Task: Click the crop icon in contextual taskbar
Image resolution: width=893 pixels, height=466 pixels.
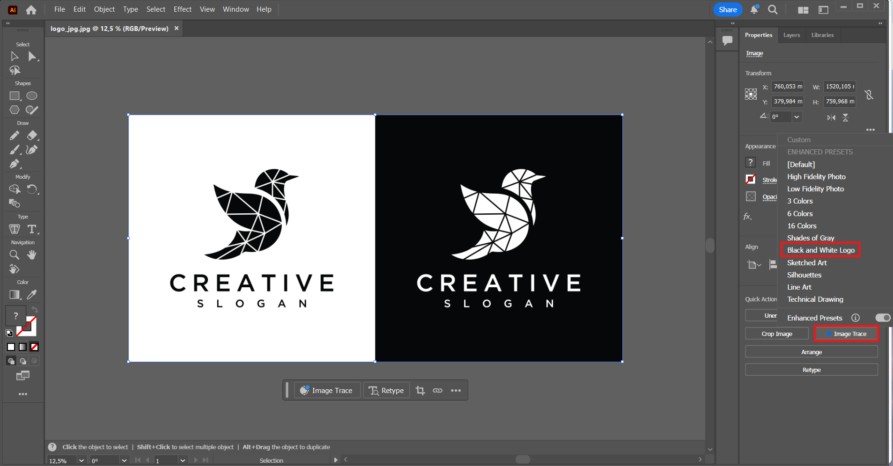Action: 420,391
